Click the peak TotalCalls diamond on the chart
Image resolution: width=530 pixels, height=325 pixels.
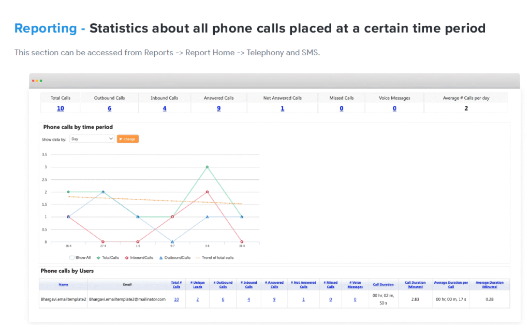[x=207, y=166]
